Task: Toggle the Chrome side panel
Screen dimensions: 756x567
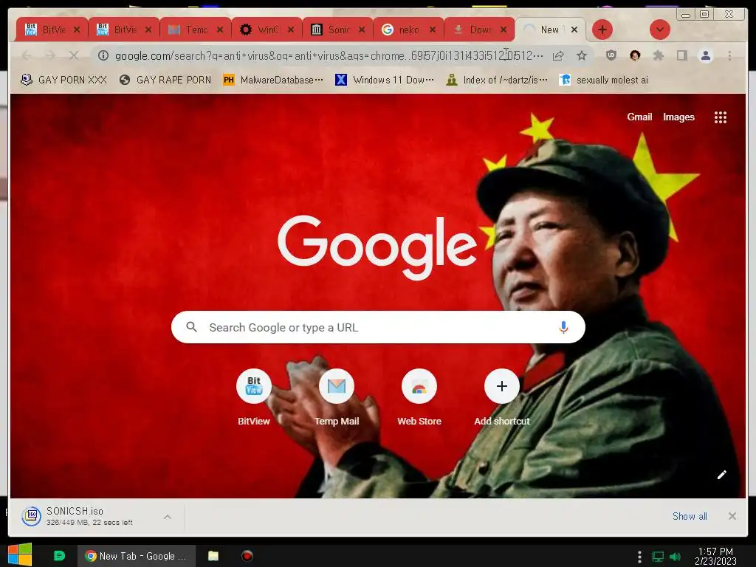Action: 681,55
